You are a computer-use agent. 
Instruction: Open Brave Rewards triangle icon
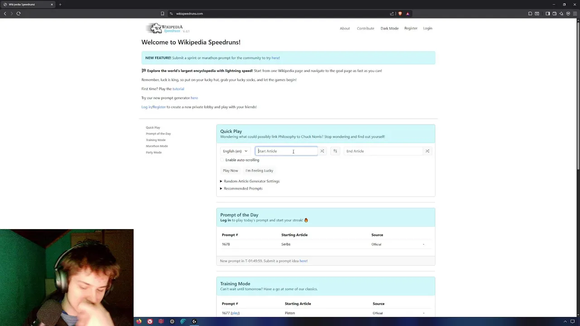[407, 14]
